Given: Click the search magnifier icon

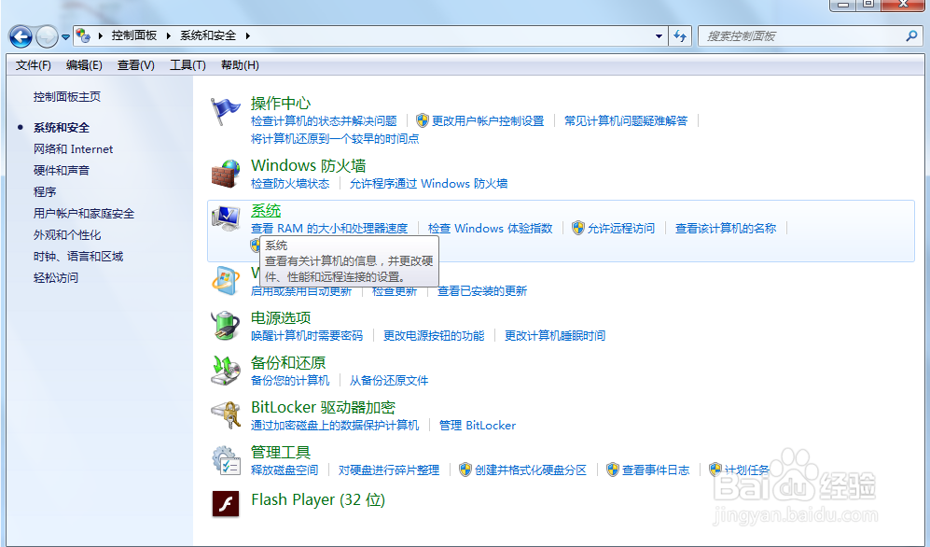Looking at the screenshot, I should tap(911, 36).
